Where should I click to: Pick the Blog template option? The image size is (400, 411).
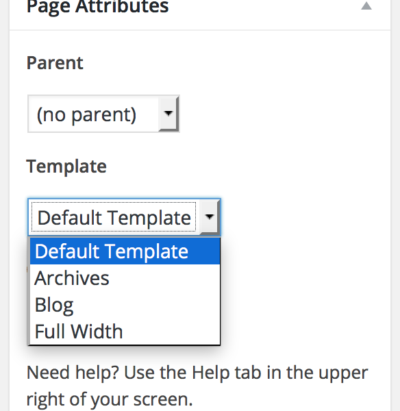(125, 305)
